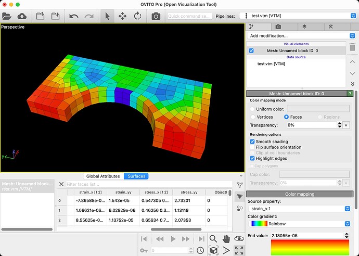Select the Uniform color radio button
The width and height of the screenshot is (359, 256).
tap(252, 109)
